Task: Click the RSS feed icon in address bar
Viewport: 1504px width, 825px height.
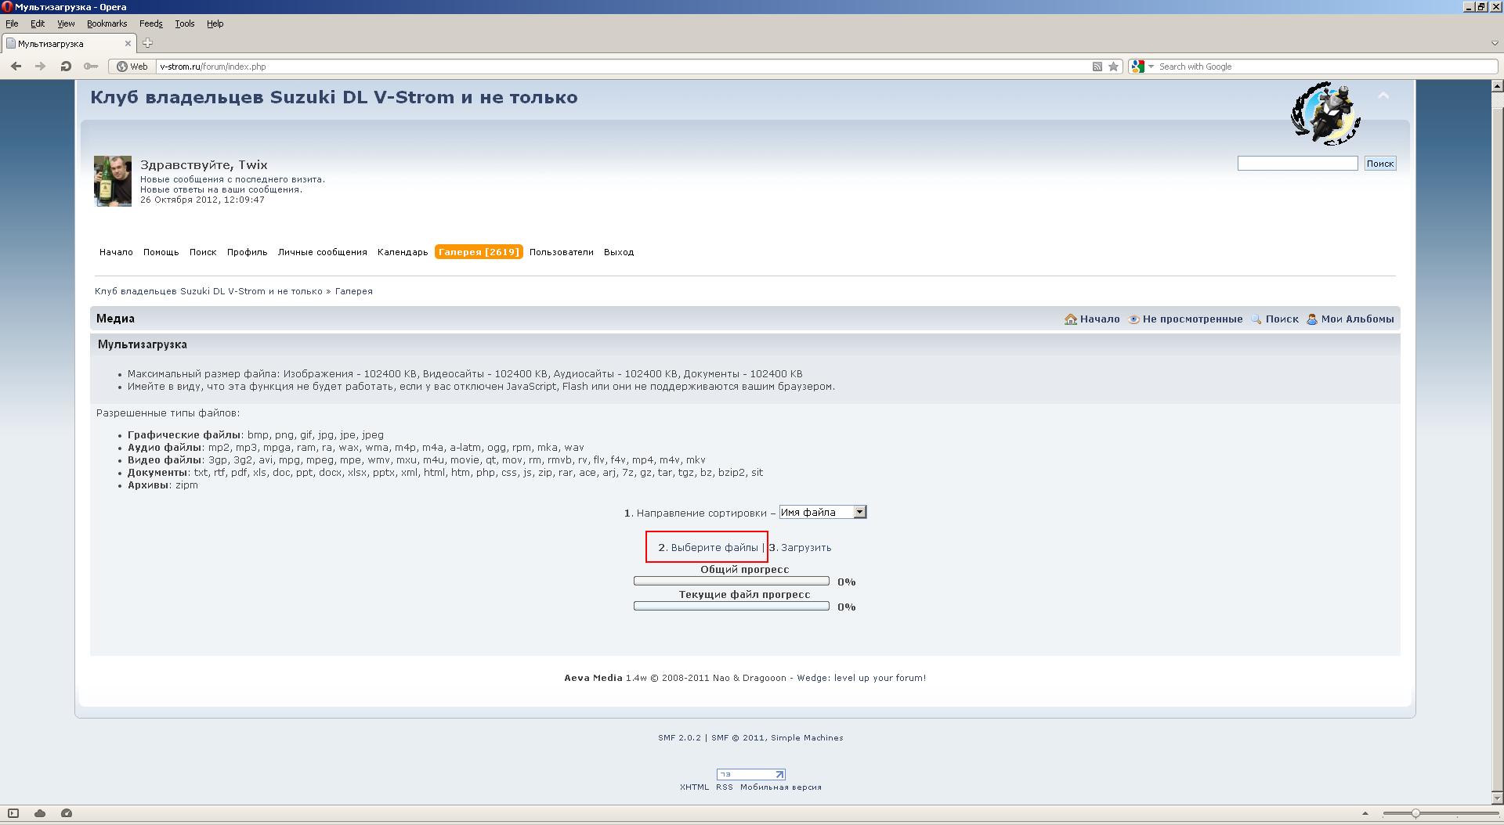Action: point(1097,67)
